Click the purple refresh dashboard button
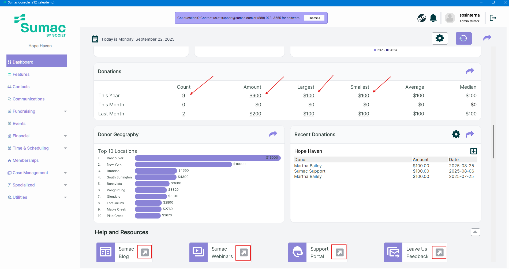Viewport: 509px width, 269px height. pos(463,38)
